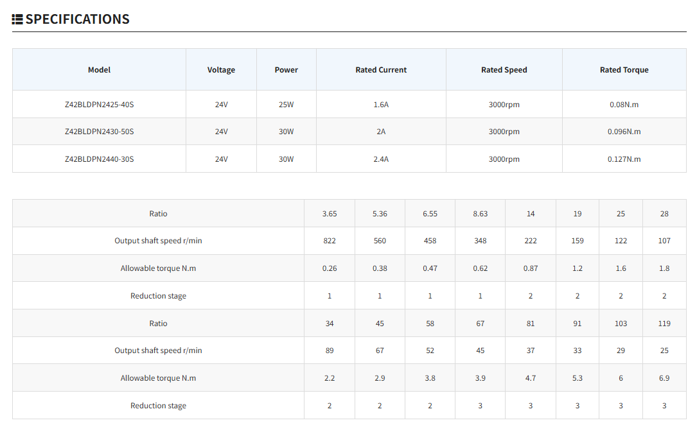Click the 25W power value
The height and width of the screenshot is (434, 697).
[x=286, y=105]
